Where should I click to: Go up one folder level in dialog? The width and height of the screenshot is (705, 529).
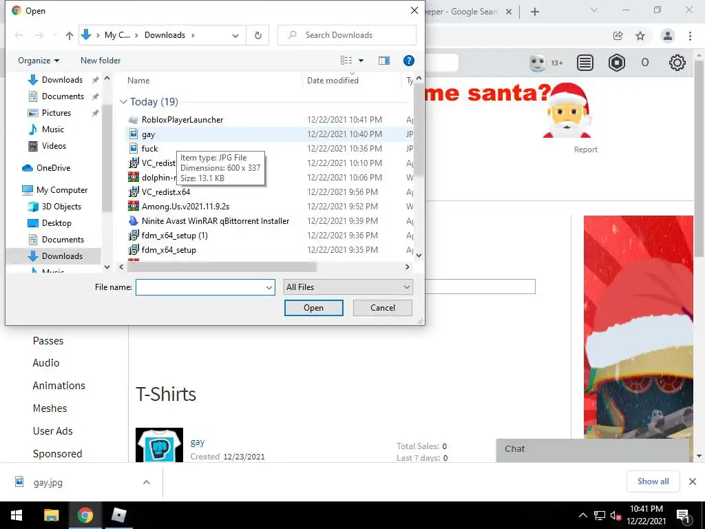70,36
